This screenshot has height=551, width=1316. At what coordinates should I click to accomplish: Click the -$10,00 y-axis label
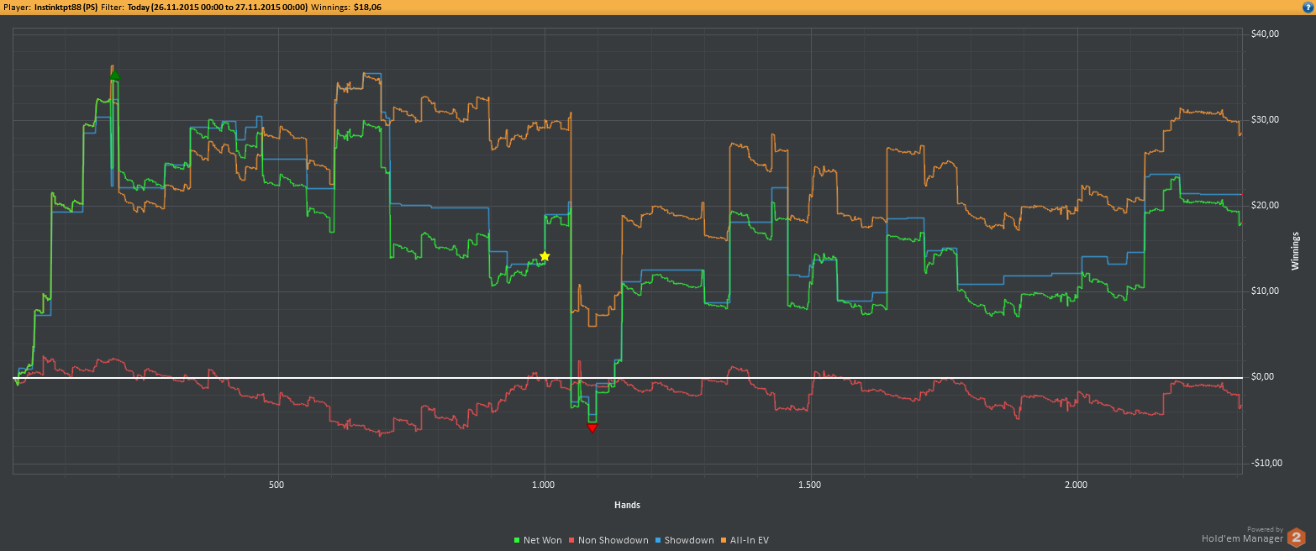click(1266, 463)
